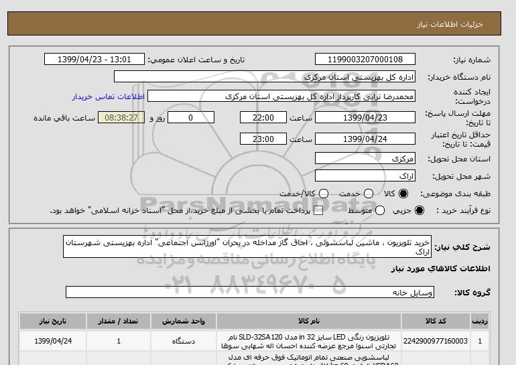Select the کالا/خدمت radio button

coord(324,194)
